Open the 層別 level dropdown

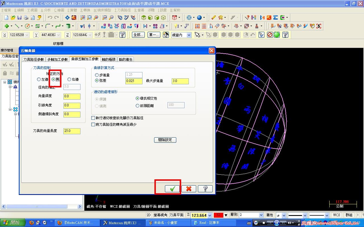(261, 215)
